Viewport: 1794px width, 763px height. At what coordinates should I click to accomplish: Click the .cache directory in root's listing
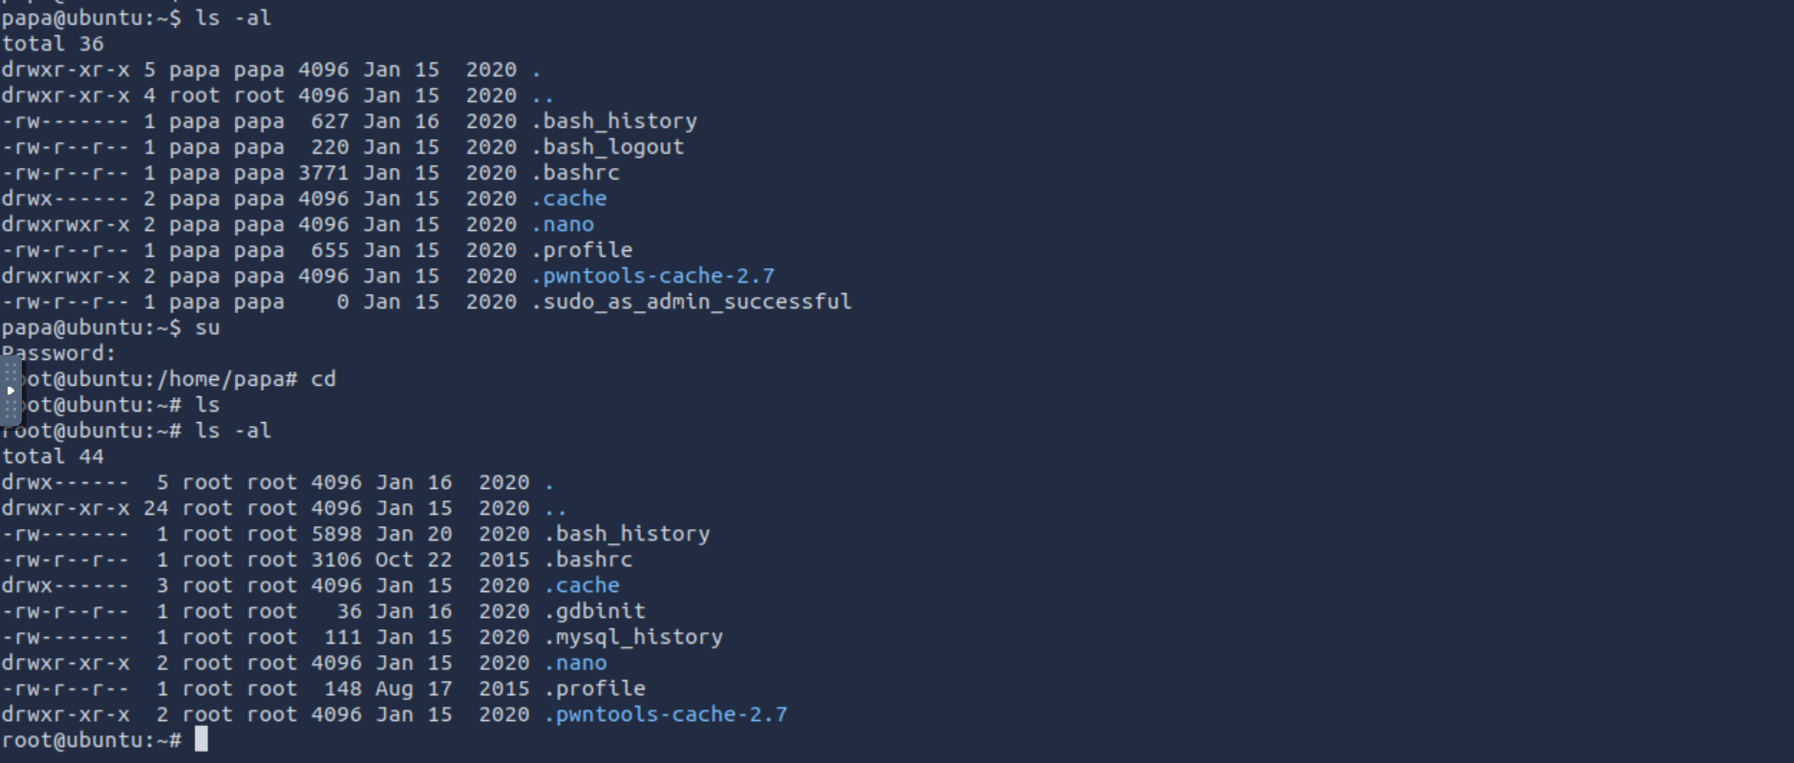point(581,585)
